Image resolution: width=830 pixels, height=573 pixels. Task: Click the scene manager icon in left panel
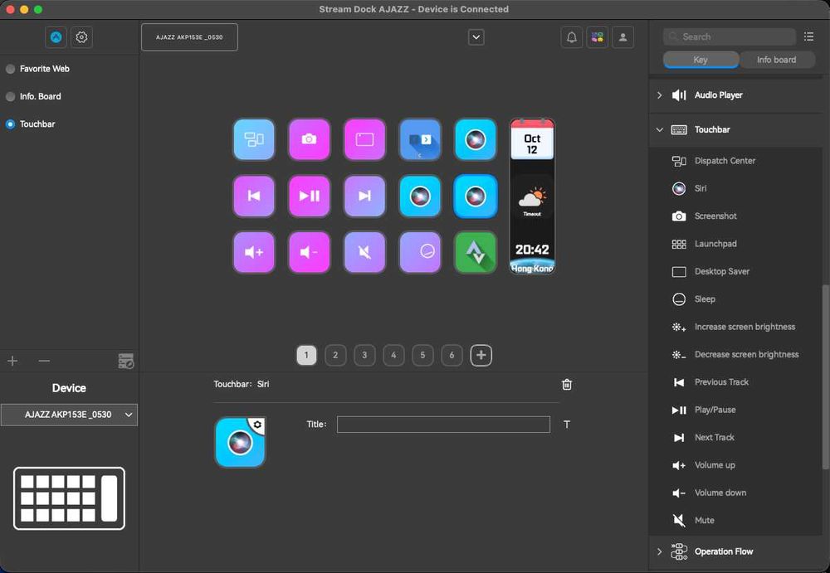(126, 361)
